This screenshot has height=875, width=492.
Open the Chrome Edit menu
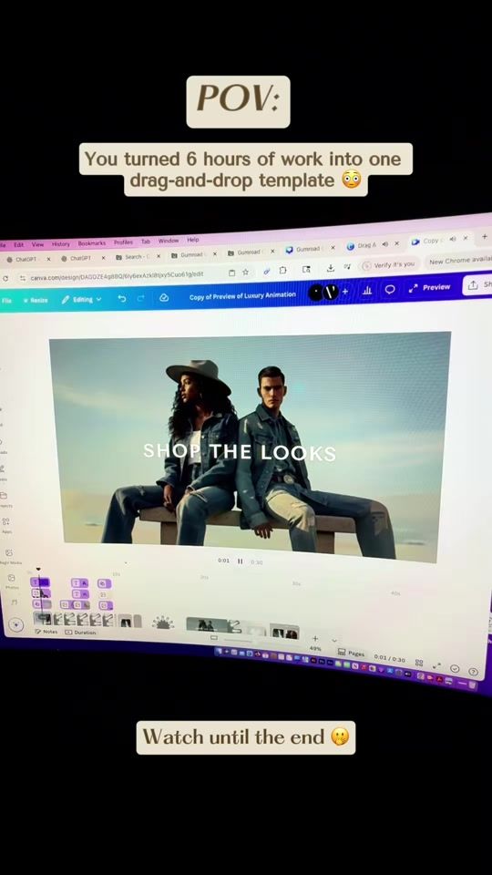click(x=18, y=245)
